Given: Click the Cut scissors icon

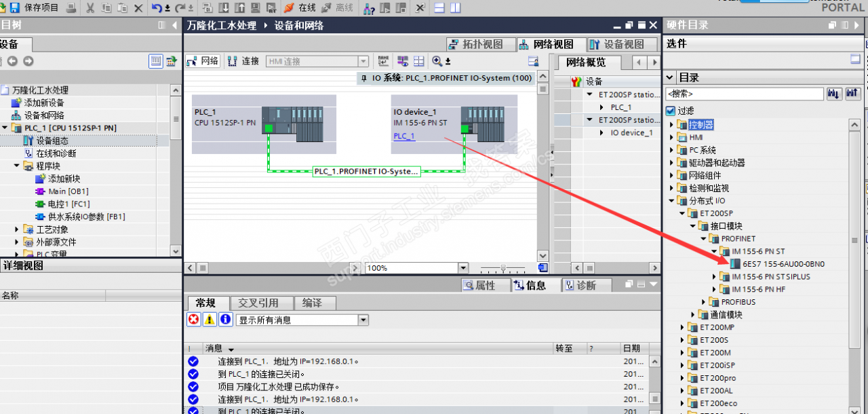Looking at the screenshot, I should click(90, 8).
